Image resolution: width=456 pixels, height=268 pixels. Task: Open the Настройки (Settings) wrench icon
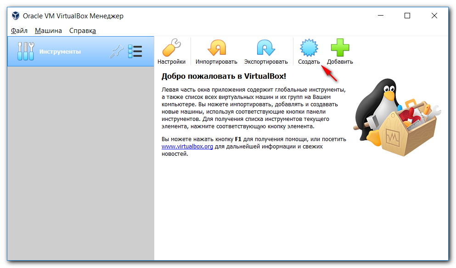[172, 48]
